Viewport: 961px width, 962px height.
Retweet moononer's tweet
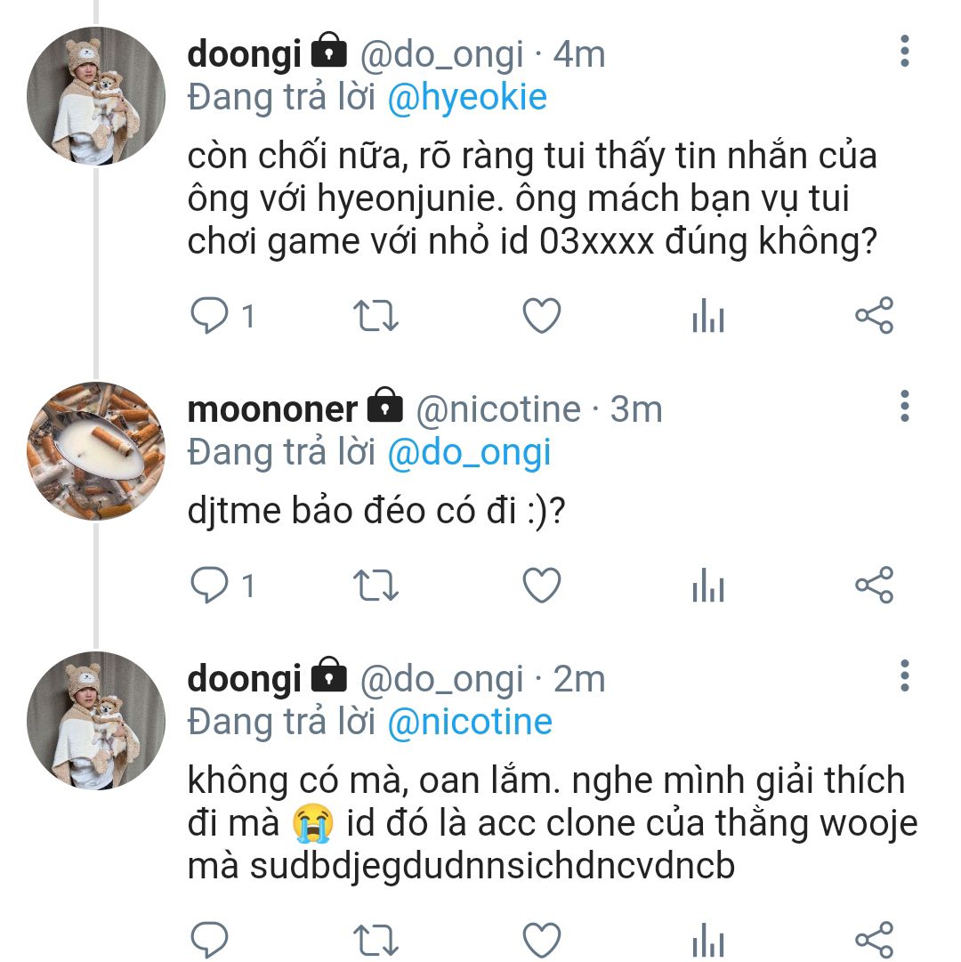[376, 586]
